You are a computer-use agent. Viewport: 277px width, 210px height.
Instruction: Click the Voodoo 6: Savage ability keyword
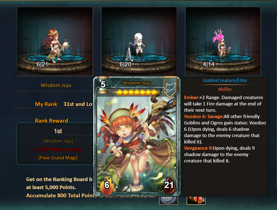tap(204, 116)
